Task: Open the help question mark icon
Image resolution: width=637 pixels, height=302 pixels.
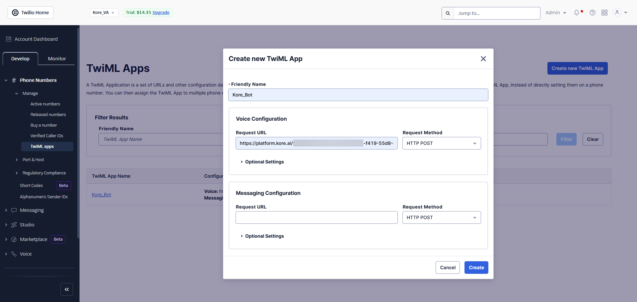Action: [593, 12]
